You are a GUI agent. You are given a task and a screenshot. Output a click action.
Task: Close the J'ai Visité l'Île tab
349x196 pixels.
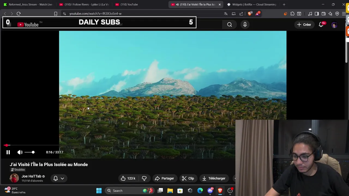point(219,4)
